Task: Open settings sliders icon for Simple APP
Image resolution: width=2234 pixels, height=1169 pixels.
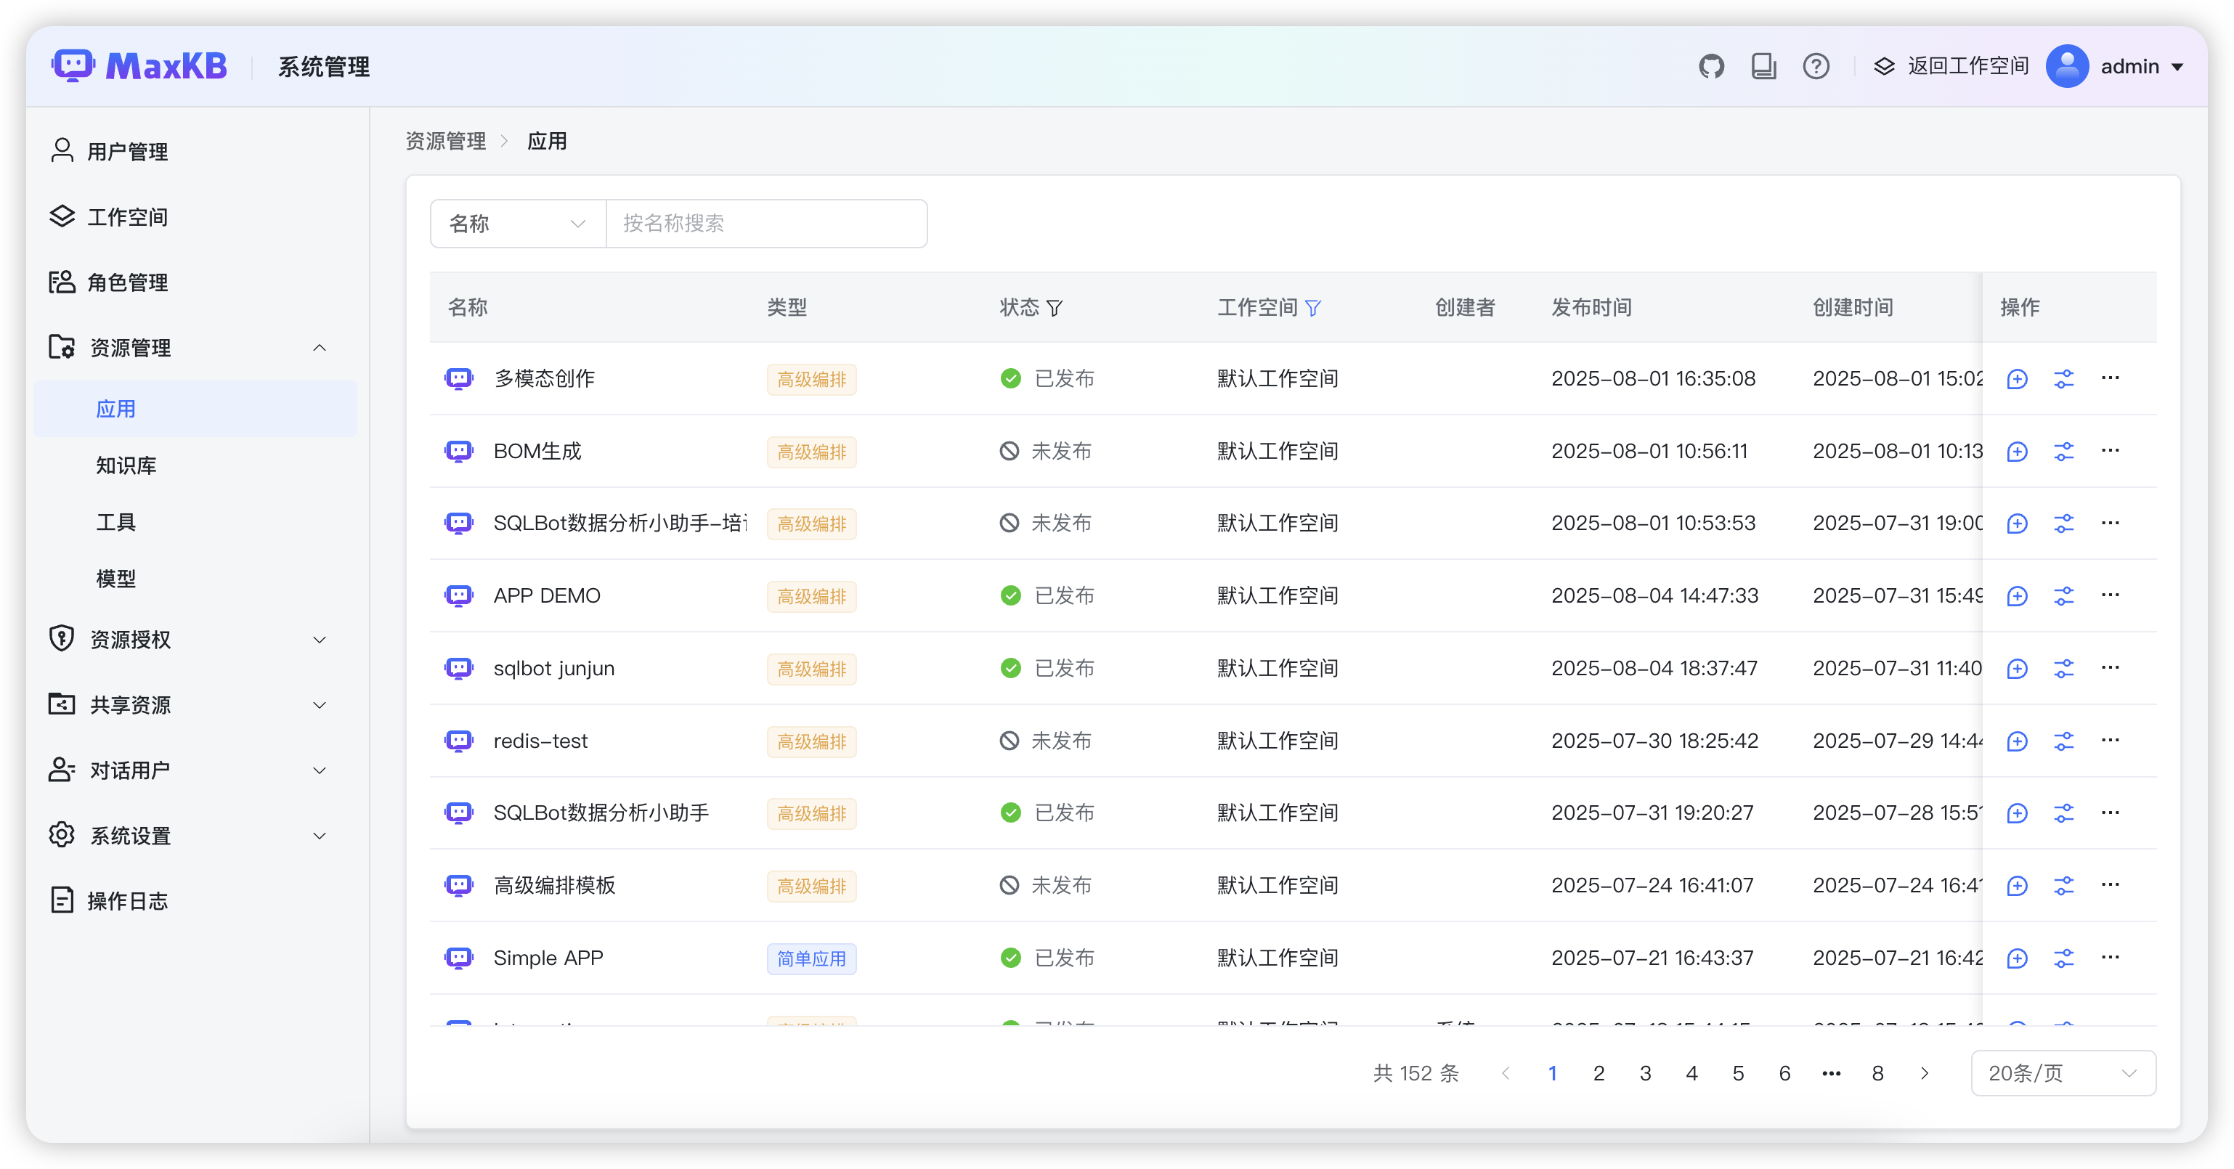Action: pyautogui.click(x=2064, y=958)
